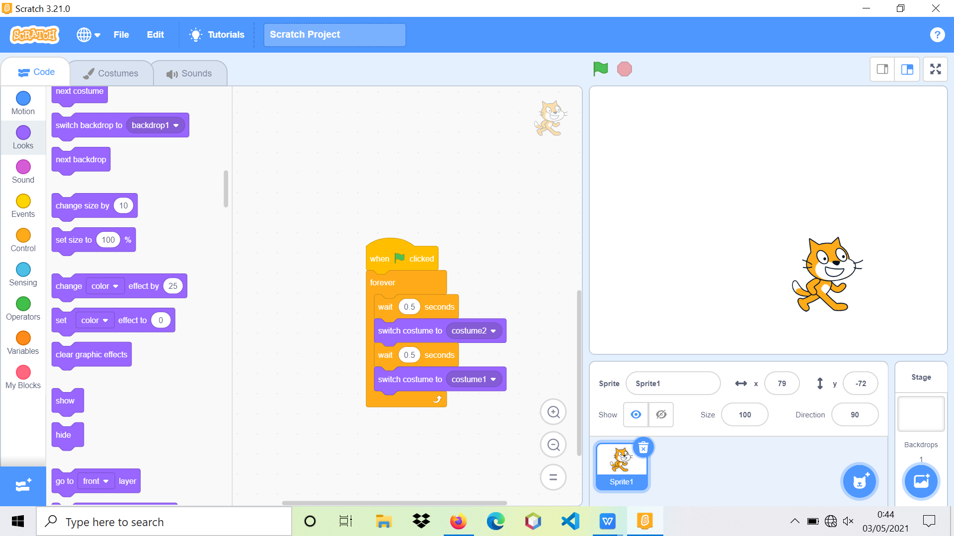This screenshot has height=536, width=954.
Task: Zoom in on the code workspace
Action: tap(554, 412)
